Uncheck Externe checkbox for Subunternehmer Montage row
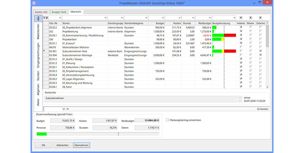Viewport: 304px width, 153px height. (261, 55)
